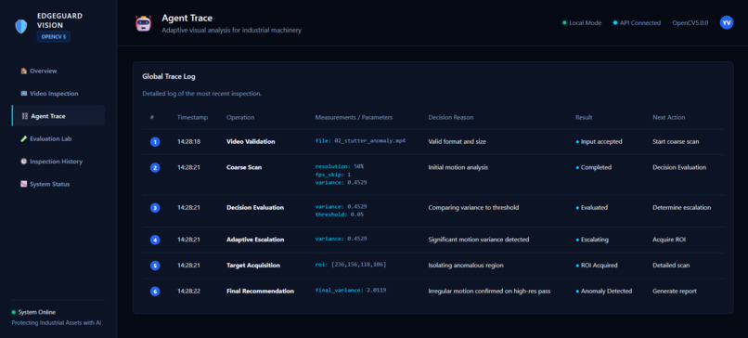
Task: Select the Adaptive Escalation operation
Action: click(255, 240)
